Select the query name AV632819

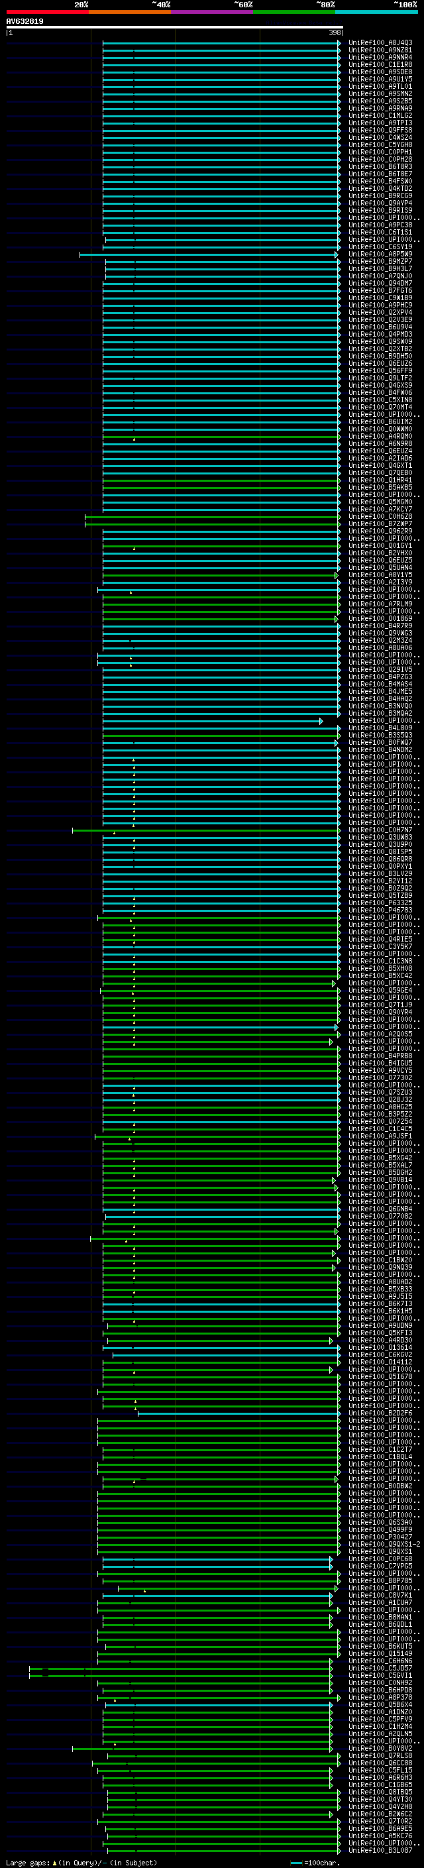(x=25, y=22)
